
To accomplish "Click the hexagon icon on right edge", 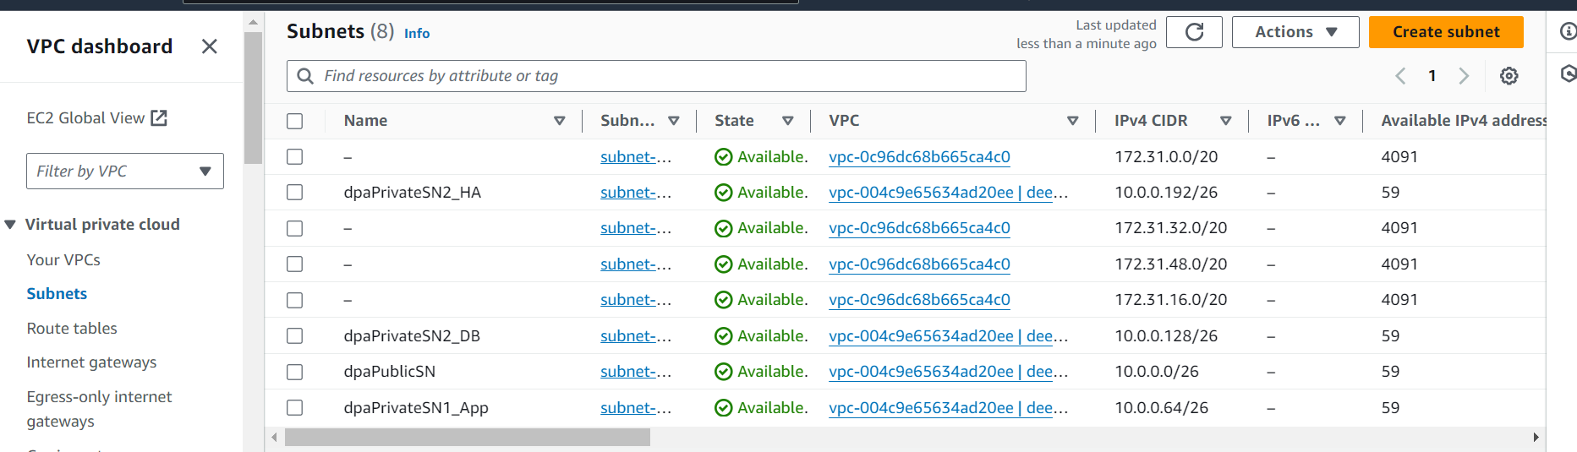I will (x=1568, y=74).
